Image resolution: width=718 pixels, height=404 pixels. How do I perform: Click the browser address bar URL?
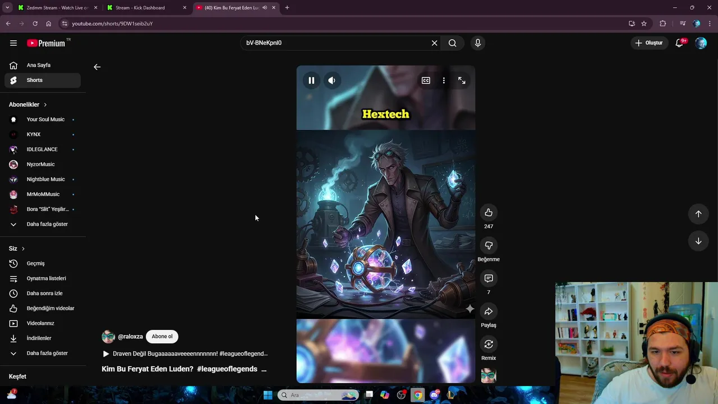(112, 24)
